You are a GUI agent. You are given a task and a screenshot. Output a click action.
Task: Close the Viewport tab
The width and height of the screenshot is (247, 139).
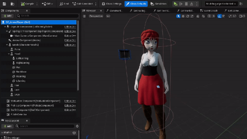[x=101, y=11]
